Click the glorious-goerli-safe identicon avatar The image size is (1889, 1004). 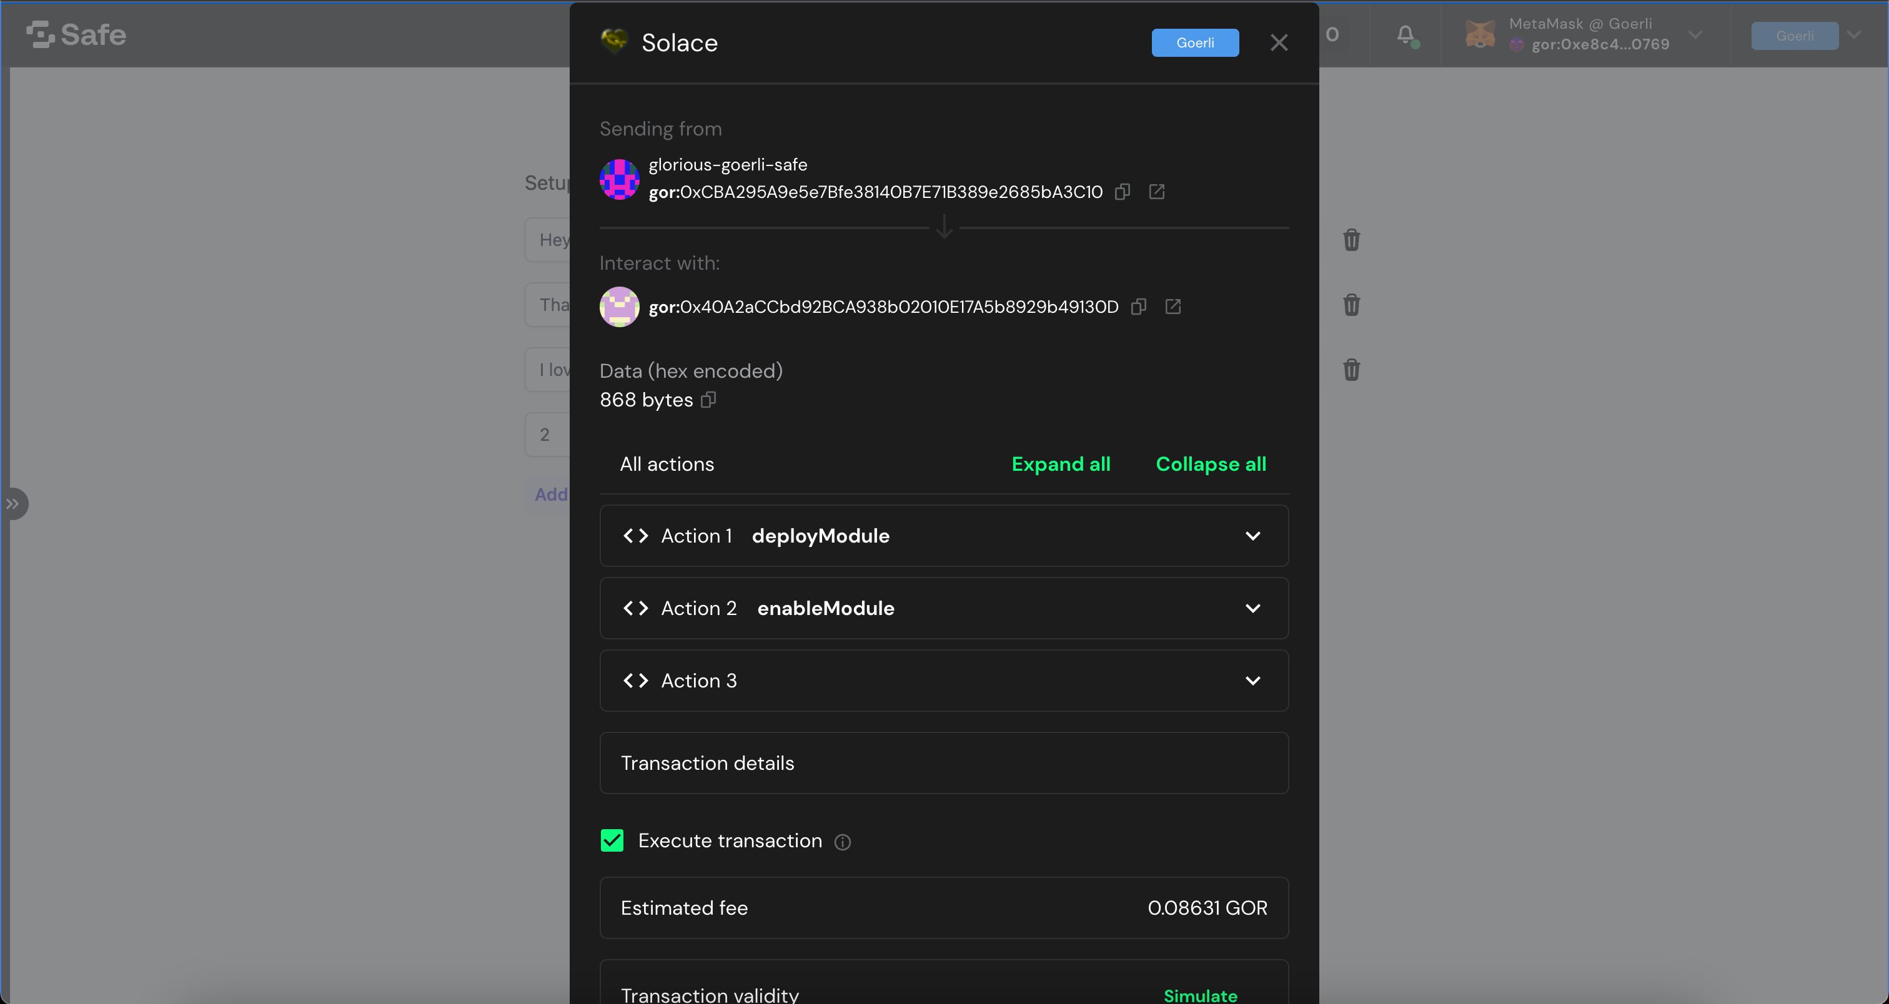[620, 179]
